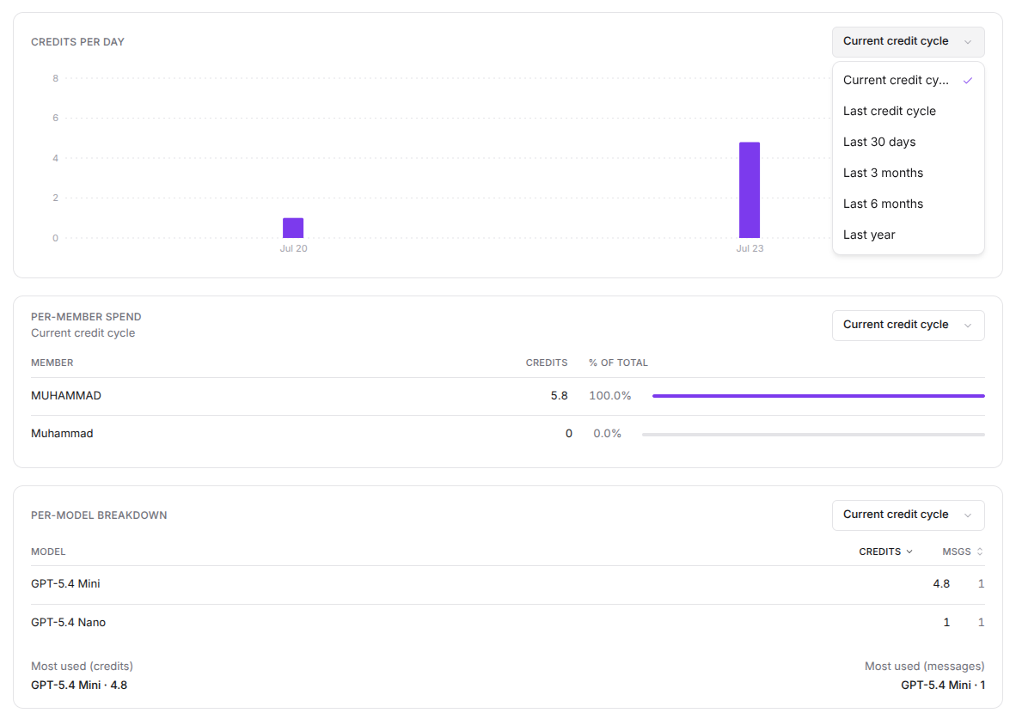Select the GPT-5.4 Nano model row

[507, 623]
